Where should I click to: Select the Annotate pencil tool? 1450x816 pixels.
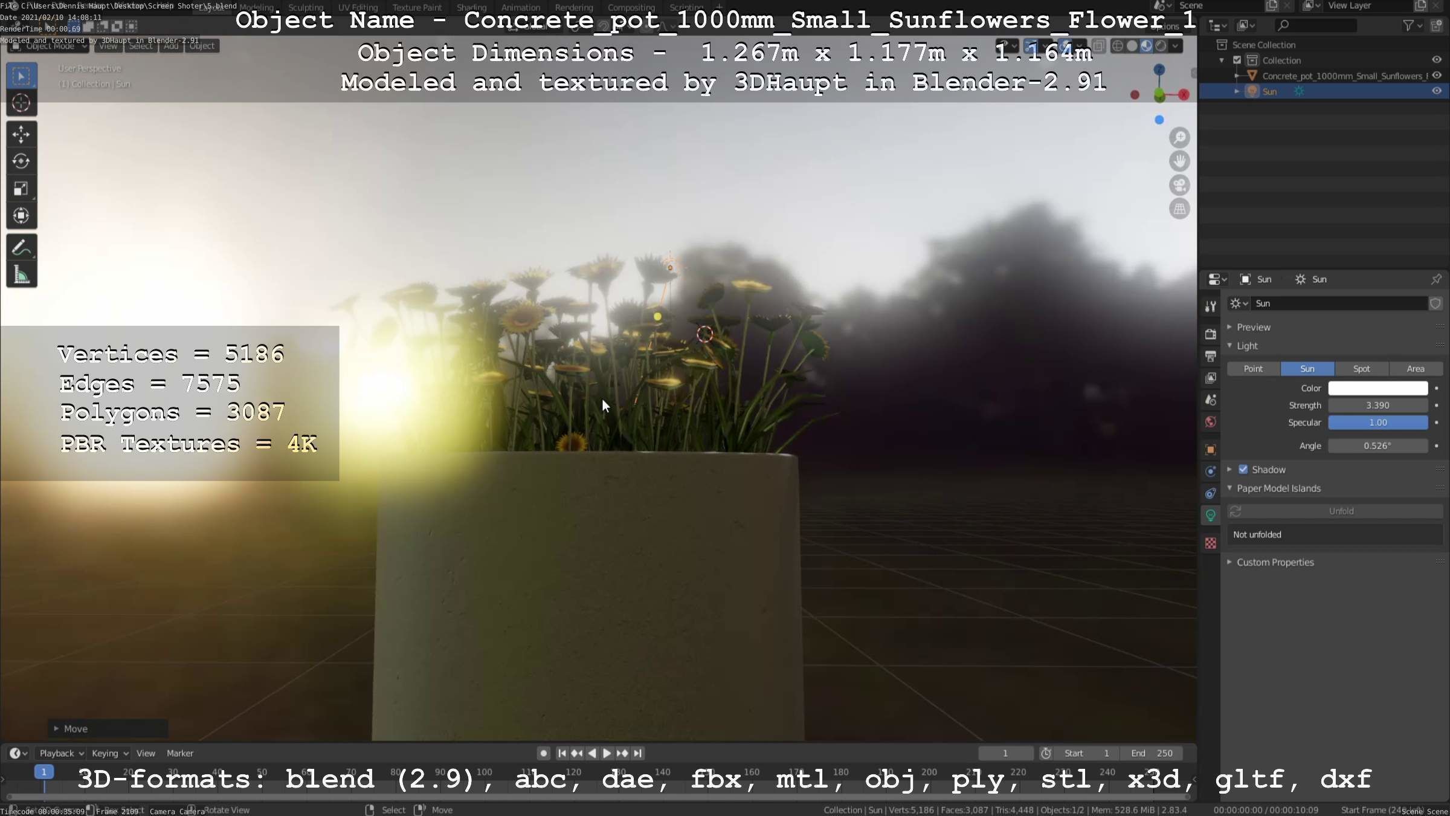pyautogui.click(x=21, y=248)
